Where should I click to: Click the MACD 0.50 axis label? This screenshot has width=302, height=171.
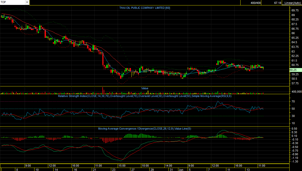click(294, 129)
